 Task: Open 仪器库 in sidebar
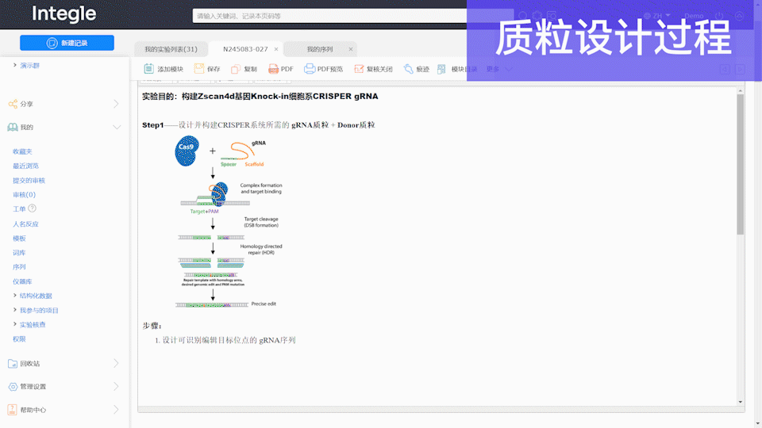click(x=22, y=281)
